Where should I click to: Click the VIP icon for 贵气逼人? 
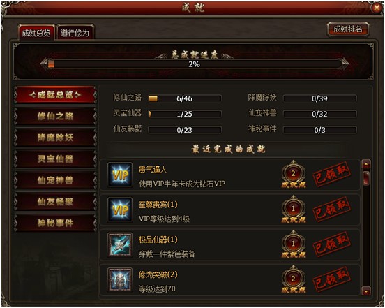[x=120, y=175]
